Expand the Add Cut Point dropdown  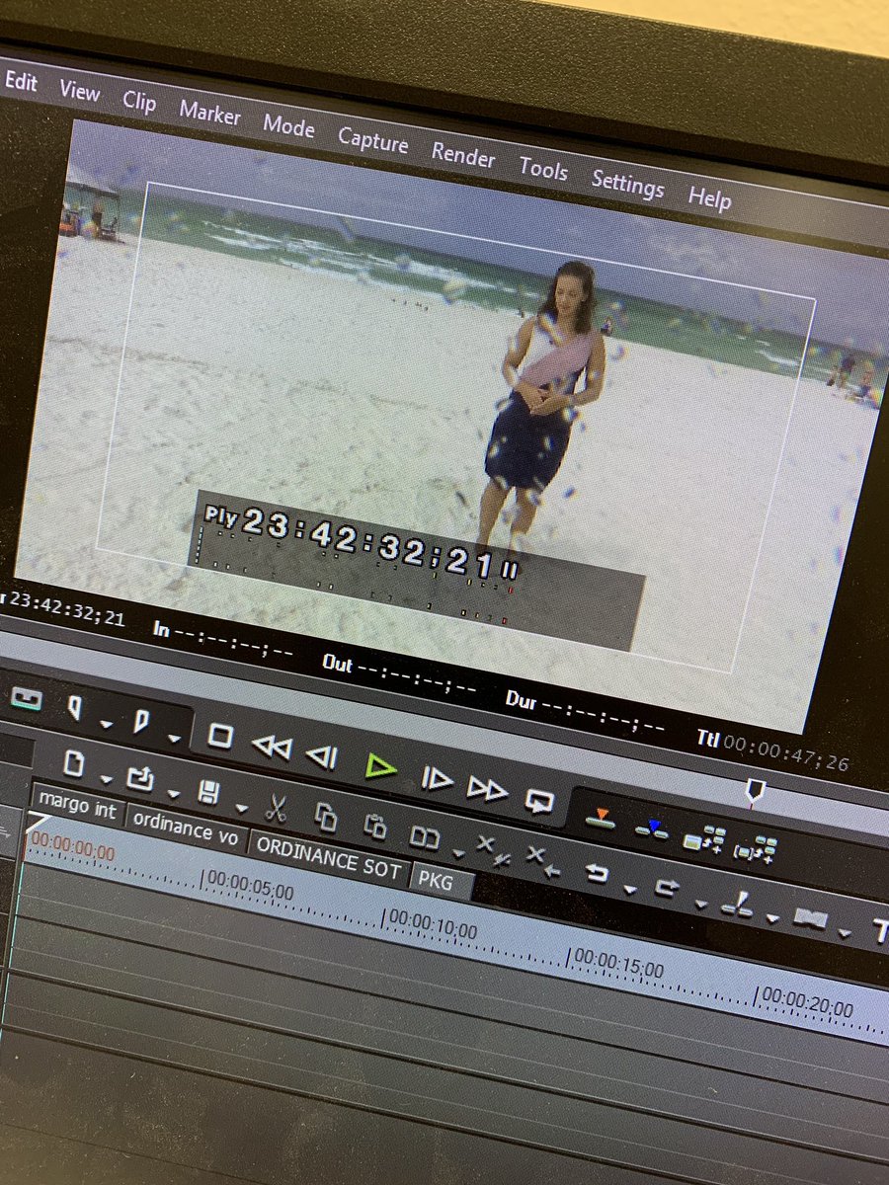pos(773,918)
